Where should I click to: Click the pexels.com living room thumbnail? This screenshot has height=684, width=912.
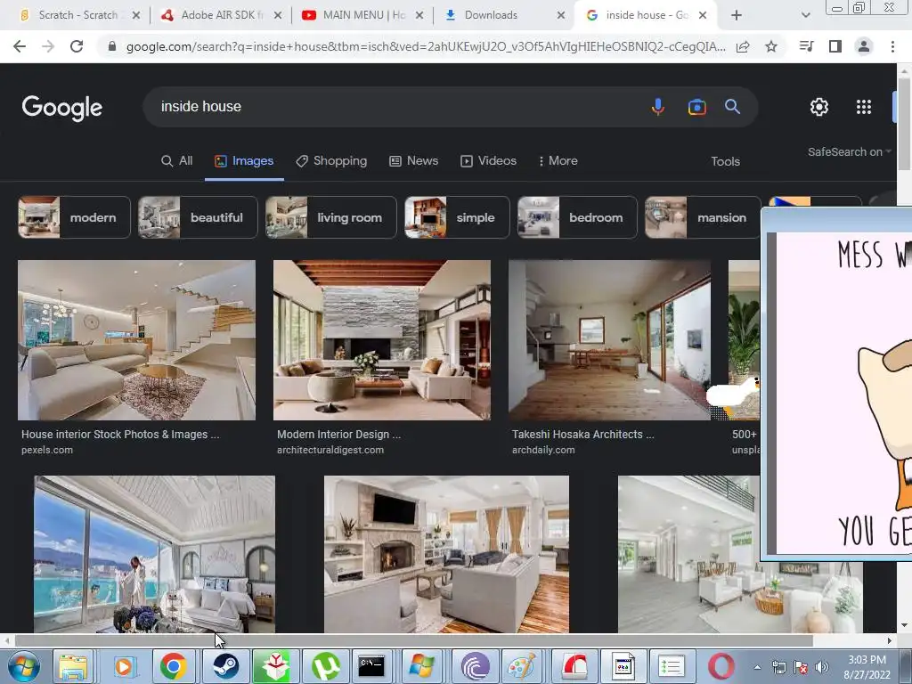pos(136,340)
